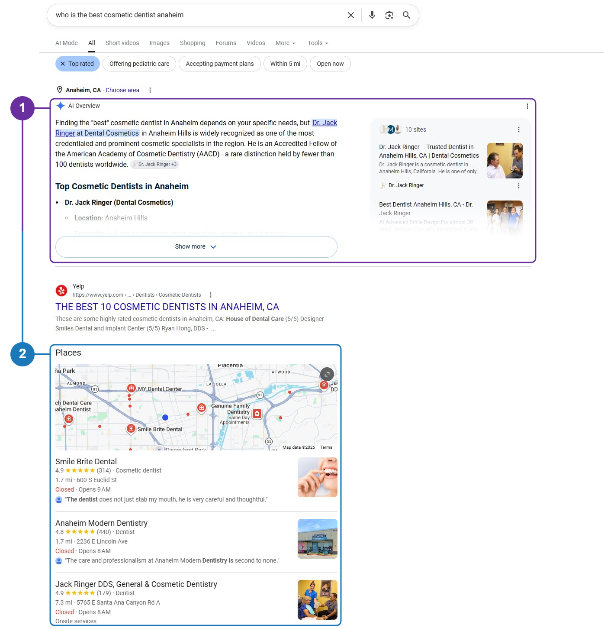Screen dimensions: 604x628
Task: Open the Anaheim Modern Dentistry listing
Action: pos(101,523)
